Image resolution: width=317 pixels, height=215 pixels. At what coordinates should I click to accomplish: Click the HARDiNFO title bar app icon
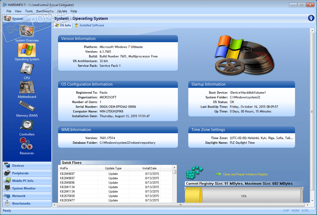pos(5,5)
